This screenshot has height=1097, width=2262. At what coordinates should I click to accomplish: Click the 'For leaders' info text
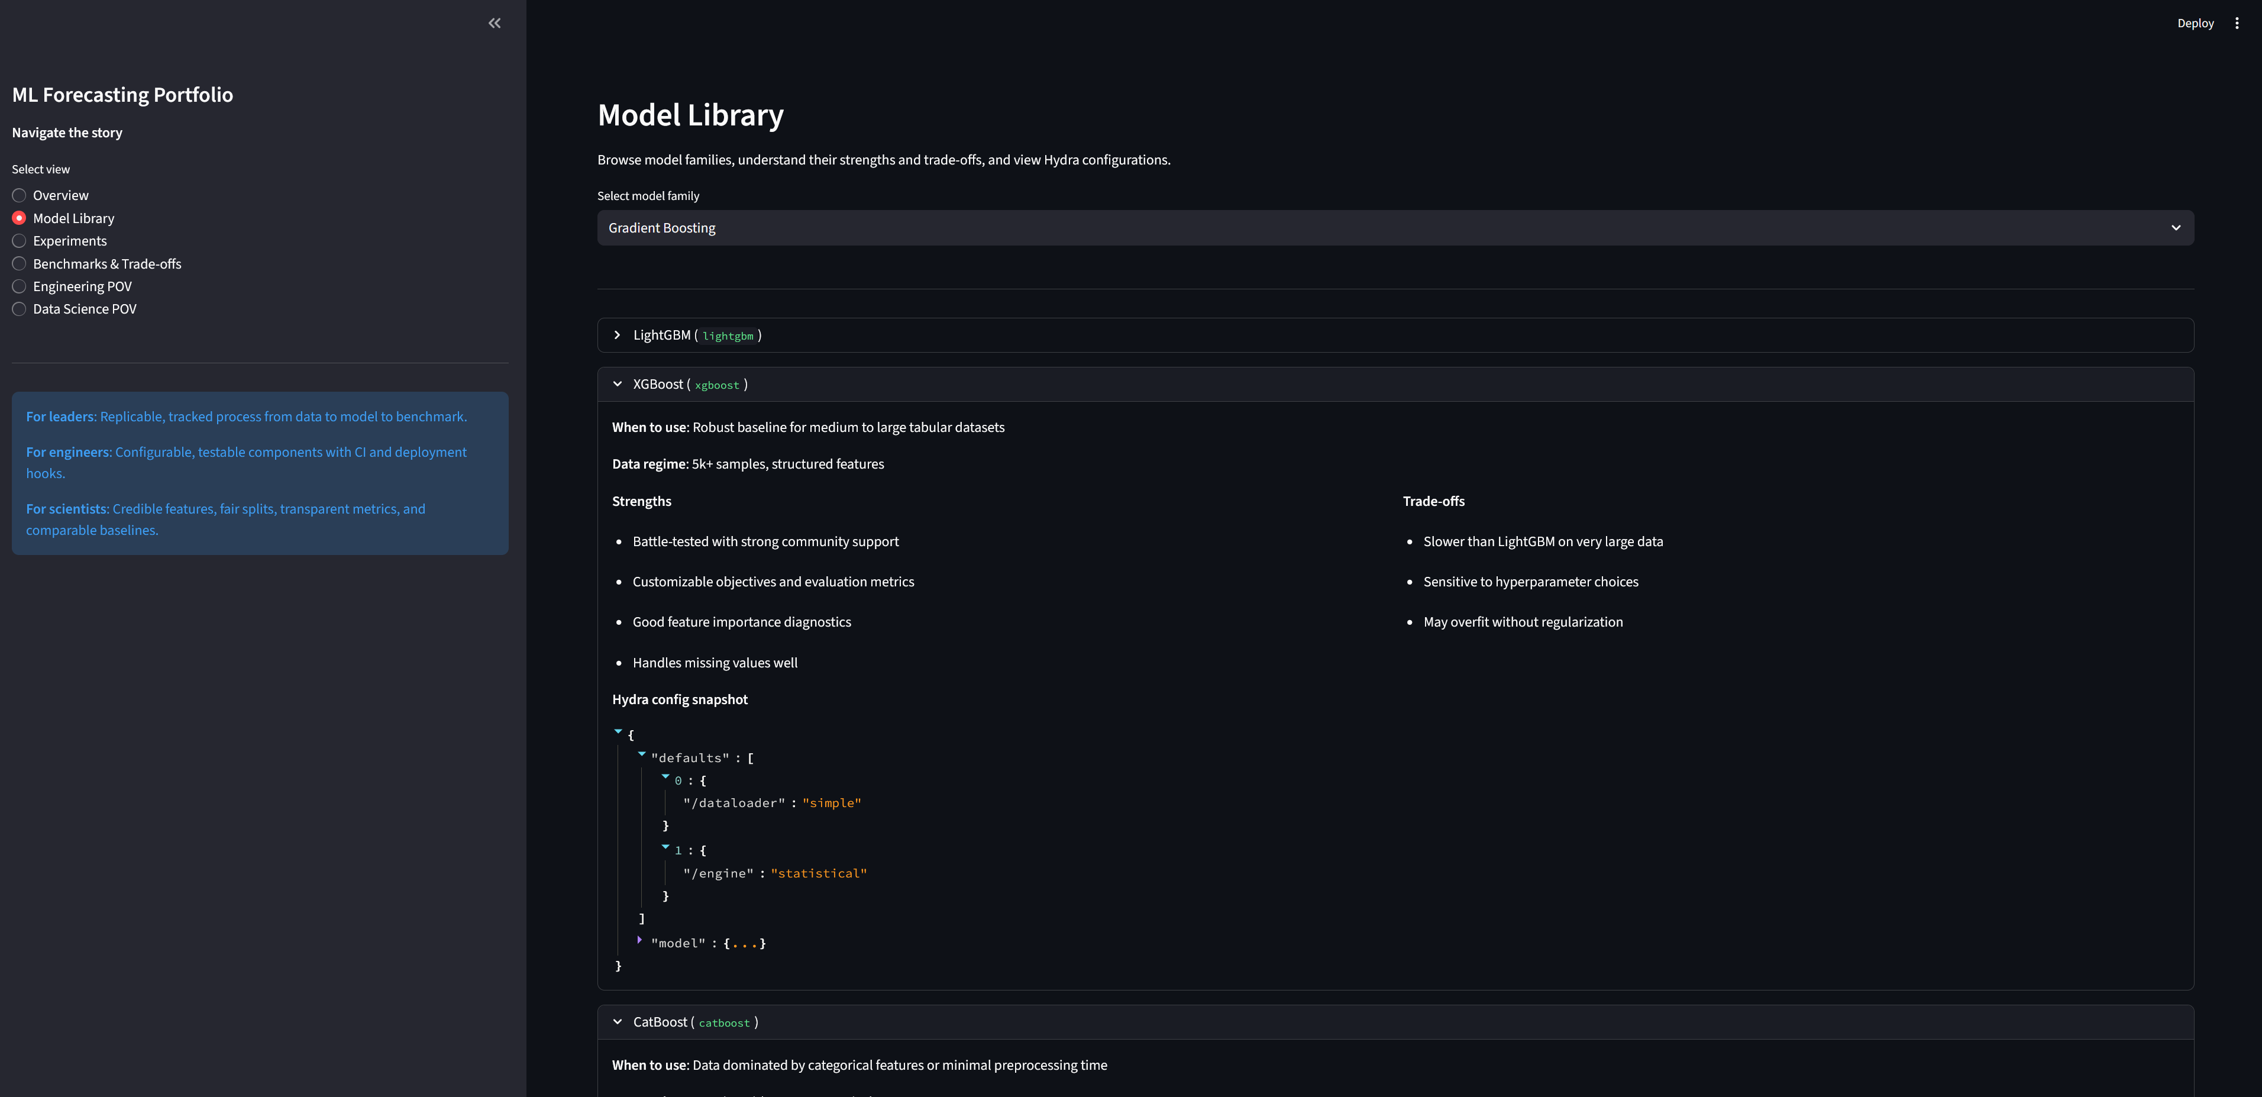pyautogui.click(x=247, y=417)
